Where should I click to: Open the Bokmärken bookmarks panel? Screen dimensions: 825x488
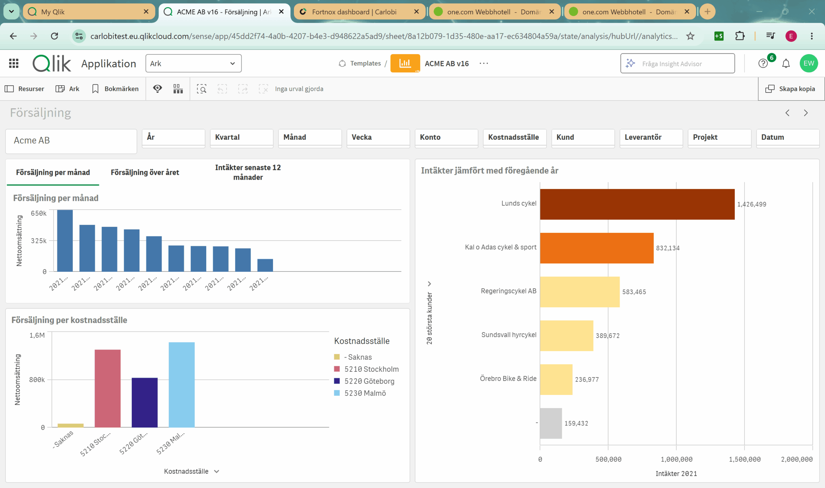(x=115, y=89)
